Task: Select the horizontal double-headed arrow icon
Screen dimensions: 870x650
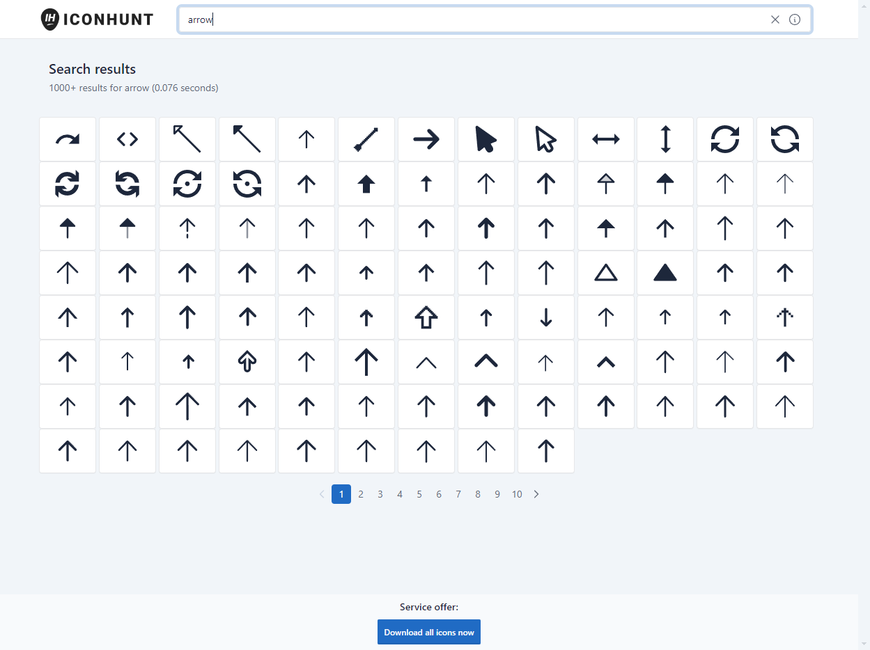Action: pos(606,139)
